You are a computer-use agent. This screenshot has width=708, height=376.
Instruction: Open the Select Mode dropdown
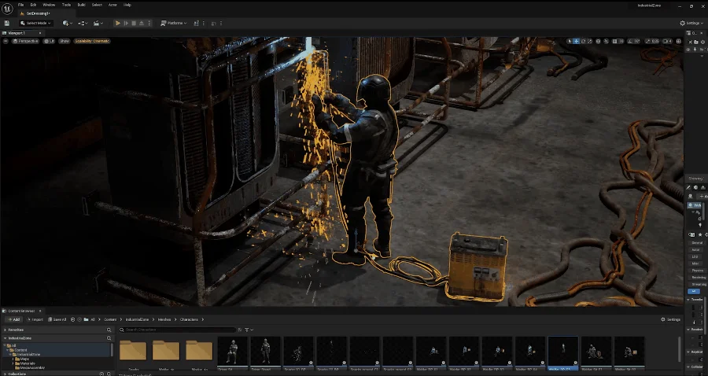coord(35,23)
